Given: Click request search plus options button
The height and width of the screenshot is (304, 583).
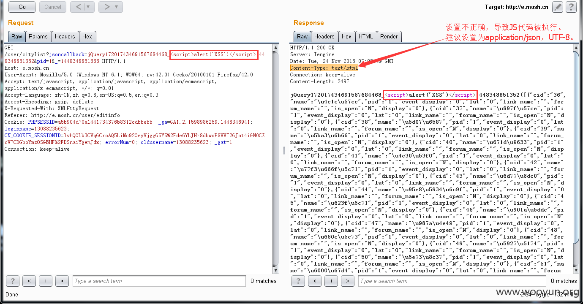Looking at the screenshot, I should (x=46, y=281).
